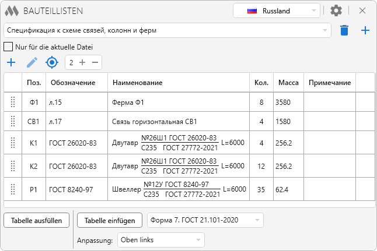Image resolution: width=377 pixels, height=251 pixels.
Task: Click the drag handle of row К1
Action: 13,143
